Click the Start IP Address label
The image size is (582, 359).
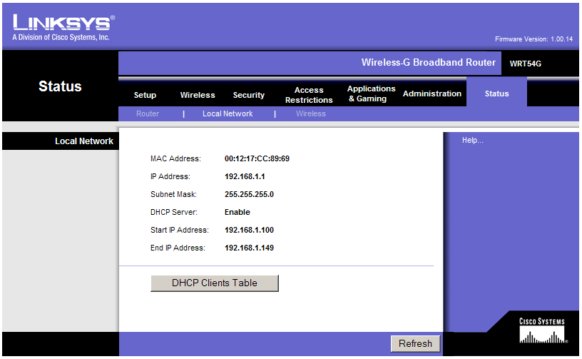179,230
